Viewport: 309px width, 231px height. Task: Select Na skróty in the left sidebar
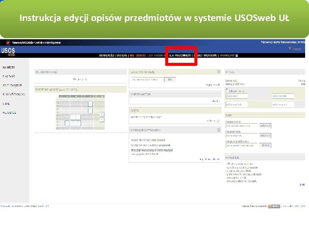point(9,68)
